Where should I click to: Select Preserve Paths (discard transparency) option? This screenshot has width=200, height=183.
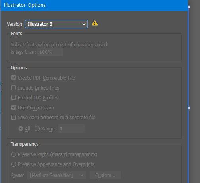[13, 154]
